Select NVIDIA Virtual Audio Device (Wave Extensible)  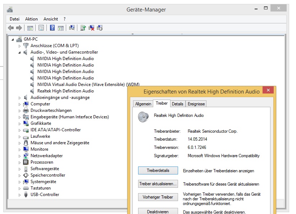pyautogui.click(x=88, y=85)
